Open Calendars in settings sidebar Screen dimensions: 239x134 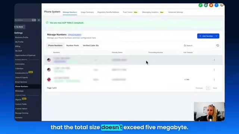[19, 68]
